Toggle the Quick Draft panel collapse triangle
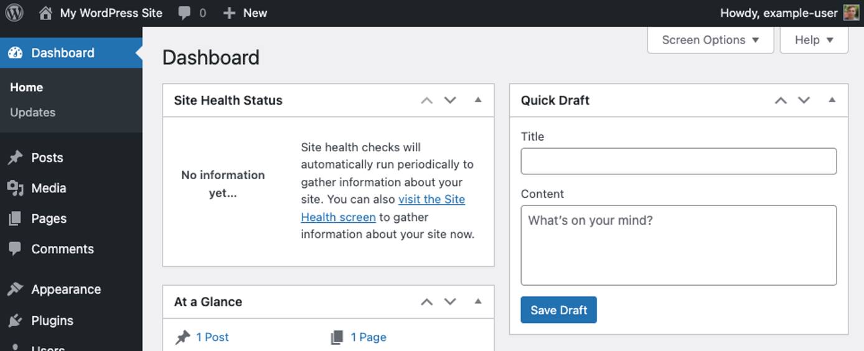Viewport: 864px width, 351px height. pyautogui.click(x=832, y=100)
